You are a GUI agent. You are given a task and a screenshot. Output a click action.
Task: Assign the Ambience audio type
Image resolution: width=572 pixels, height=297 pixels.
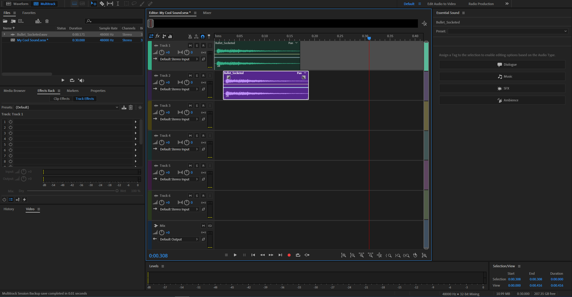pos(502,100)
